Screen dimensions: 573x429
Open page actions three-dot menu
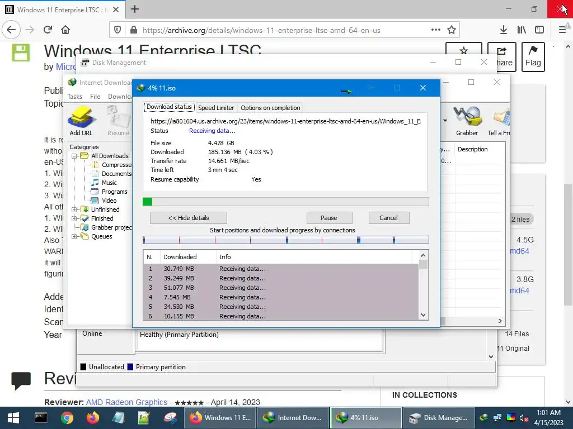tap(435, 30)
